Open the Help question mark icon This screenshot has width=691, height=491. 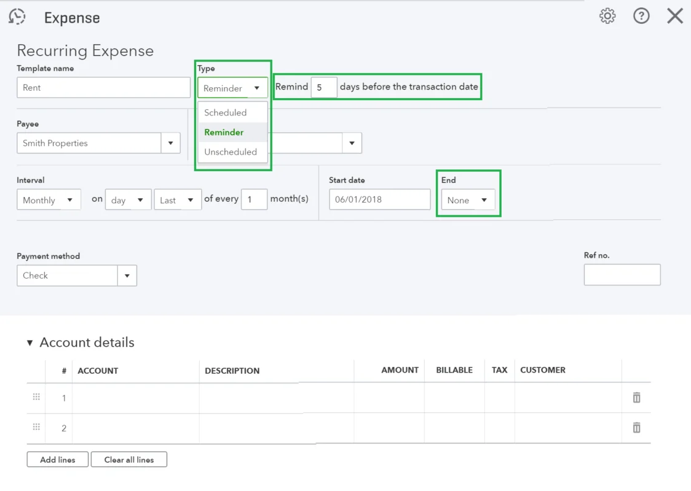point(641,16)
